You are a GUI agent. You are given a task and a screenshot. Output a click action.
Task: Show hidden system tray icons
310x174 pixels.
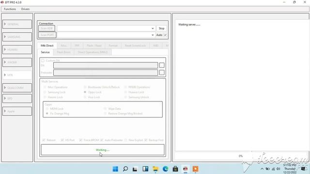(262, 169)
